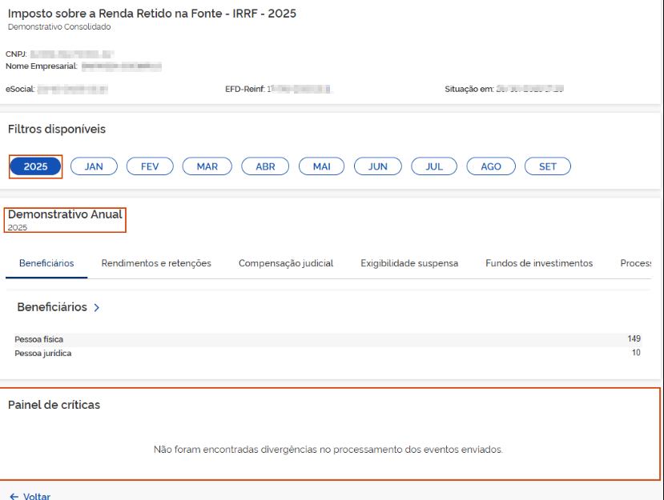Click the MAR month filter
Screen dimensions: 664x500
207,166
